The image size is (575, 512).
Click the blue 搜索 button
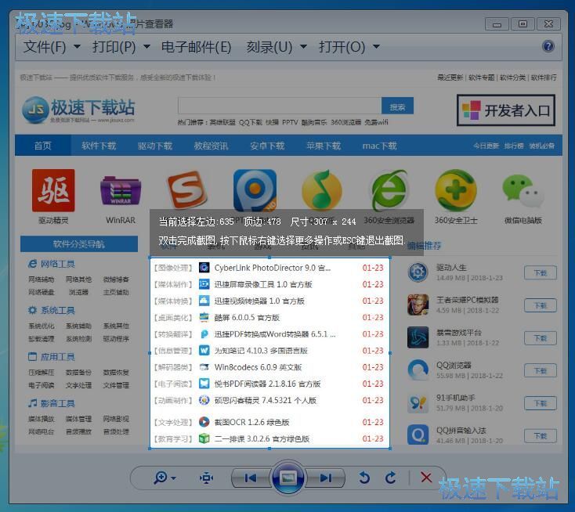click(397, 106)
